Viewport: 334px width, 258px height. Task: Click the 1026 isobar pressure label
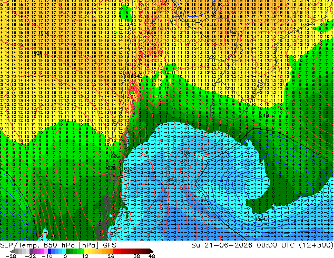(113, 156)
